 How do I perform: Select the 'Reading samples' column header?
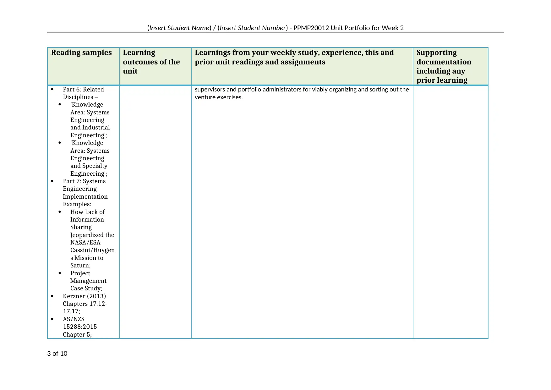[x=81, y=52]
